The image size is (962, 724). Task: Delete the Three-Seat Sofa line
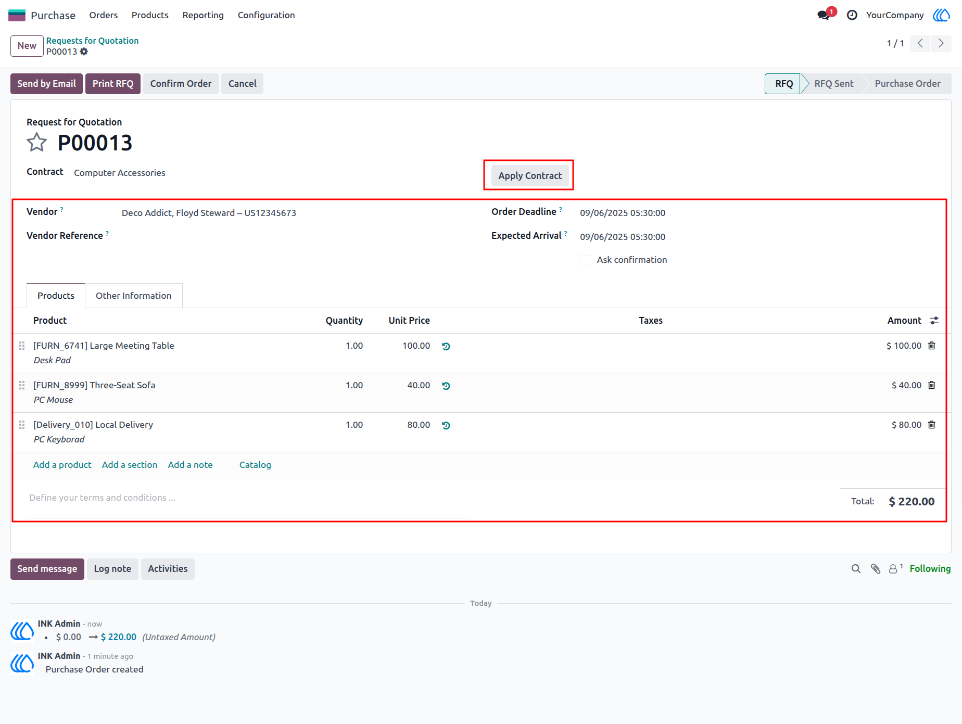pyautogui.click(x=932, y=385)
